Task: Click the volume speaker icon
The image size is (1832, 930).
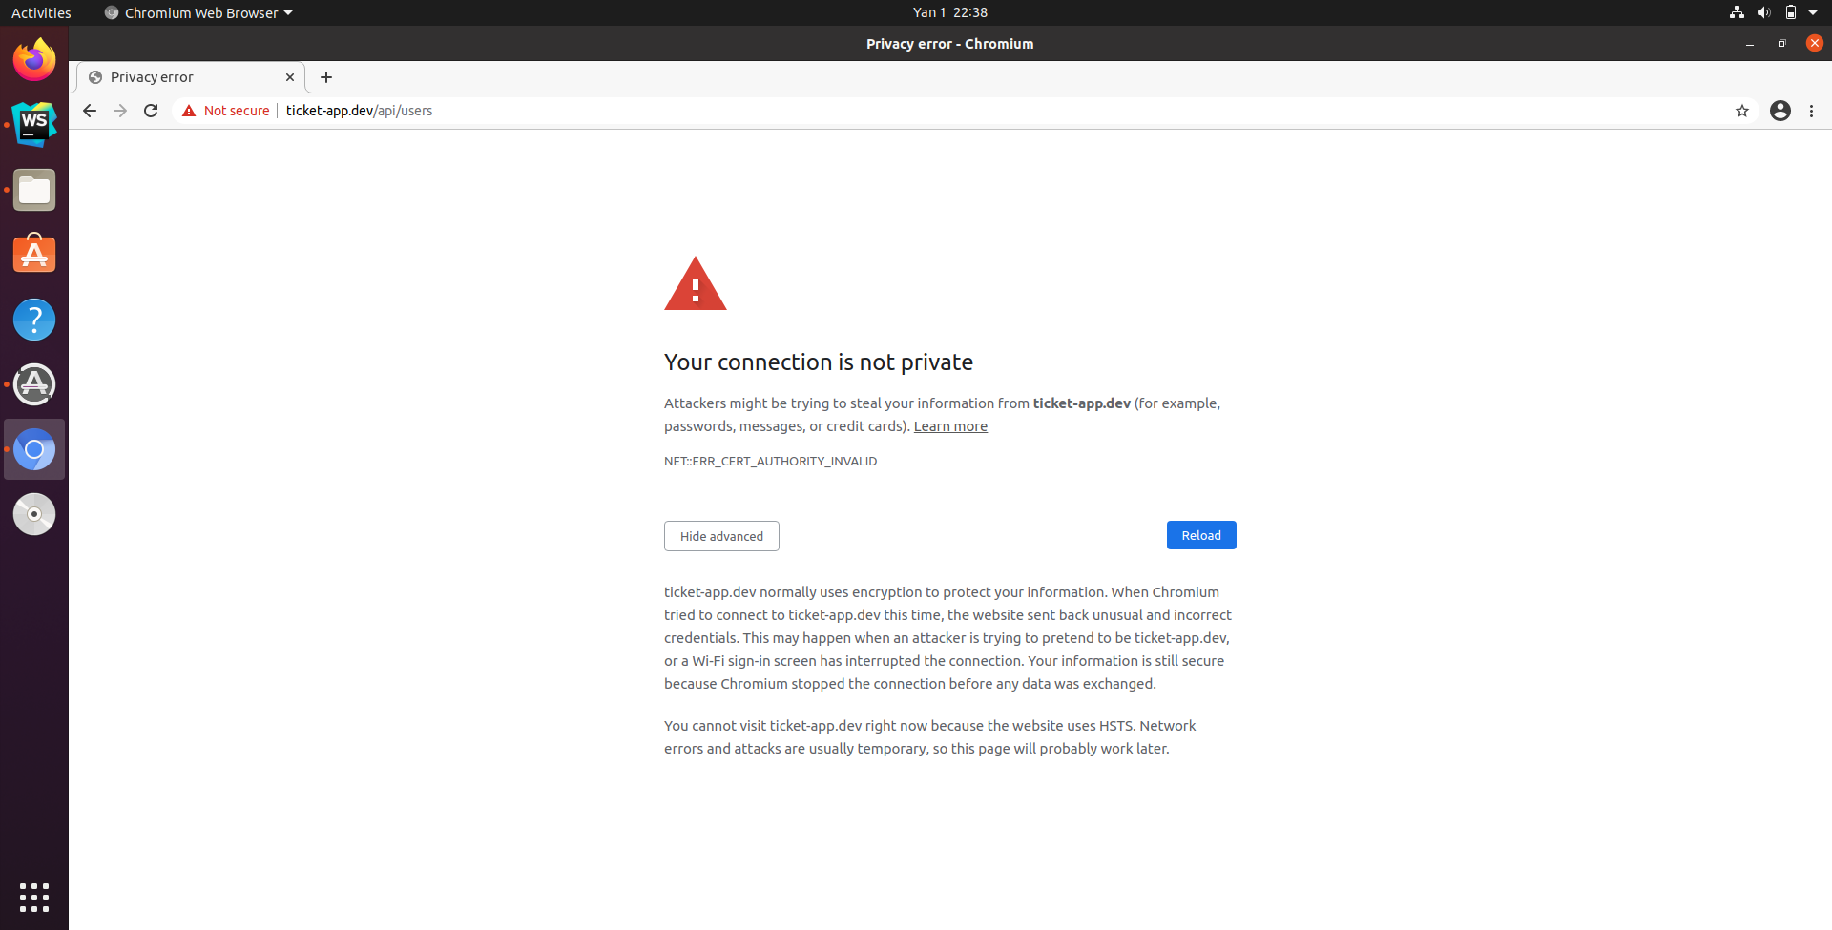Action: pos(1763,12)
